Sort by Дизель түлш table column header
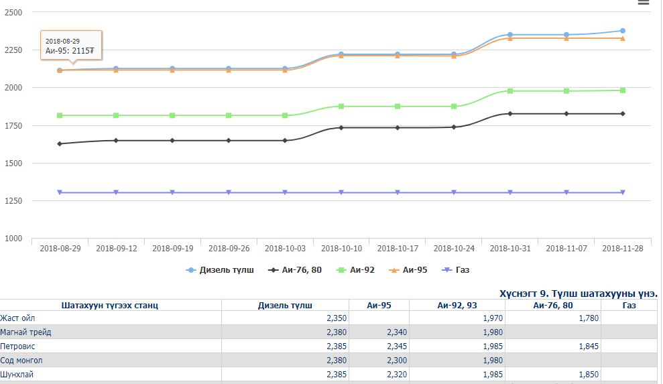The image size is (663, 384). 284,305
